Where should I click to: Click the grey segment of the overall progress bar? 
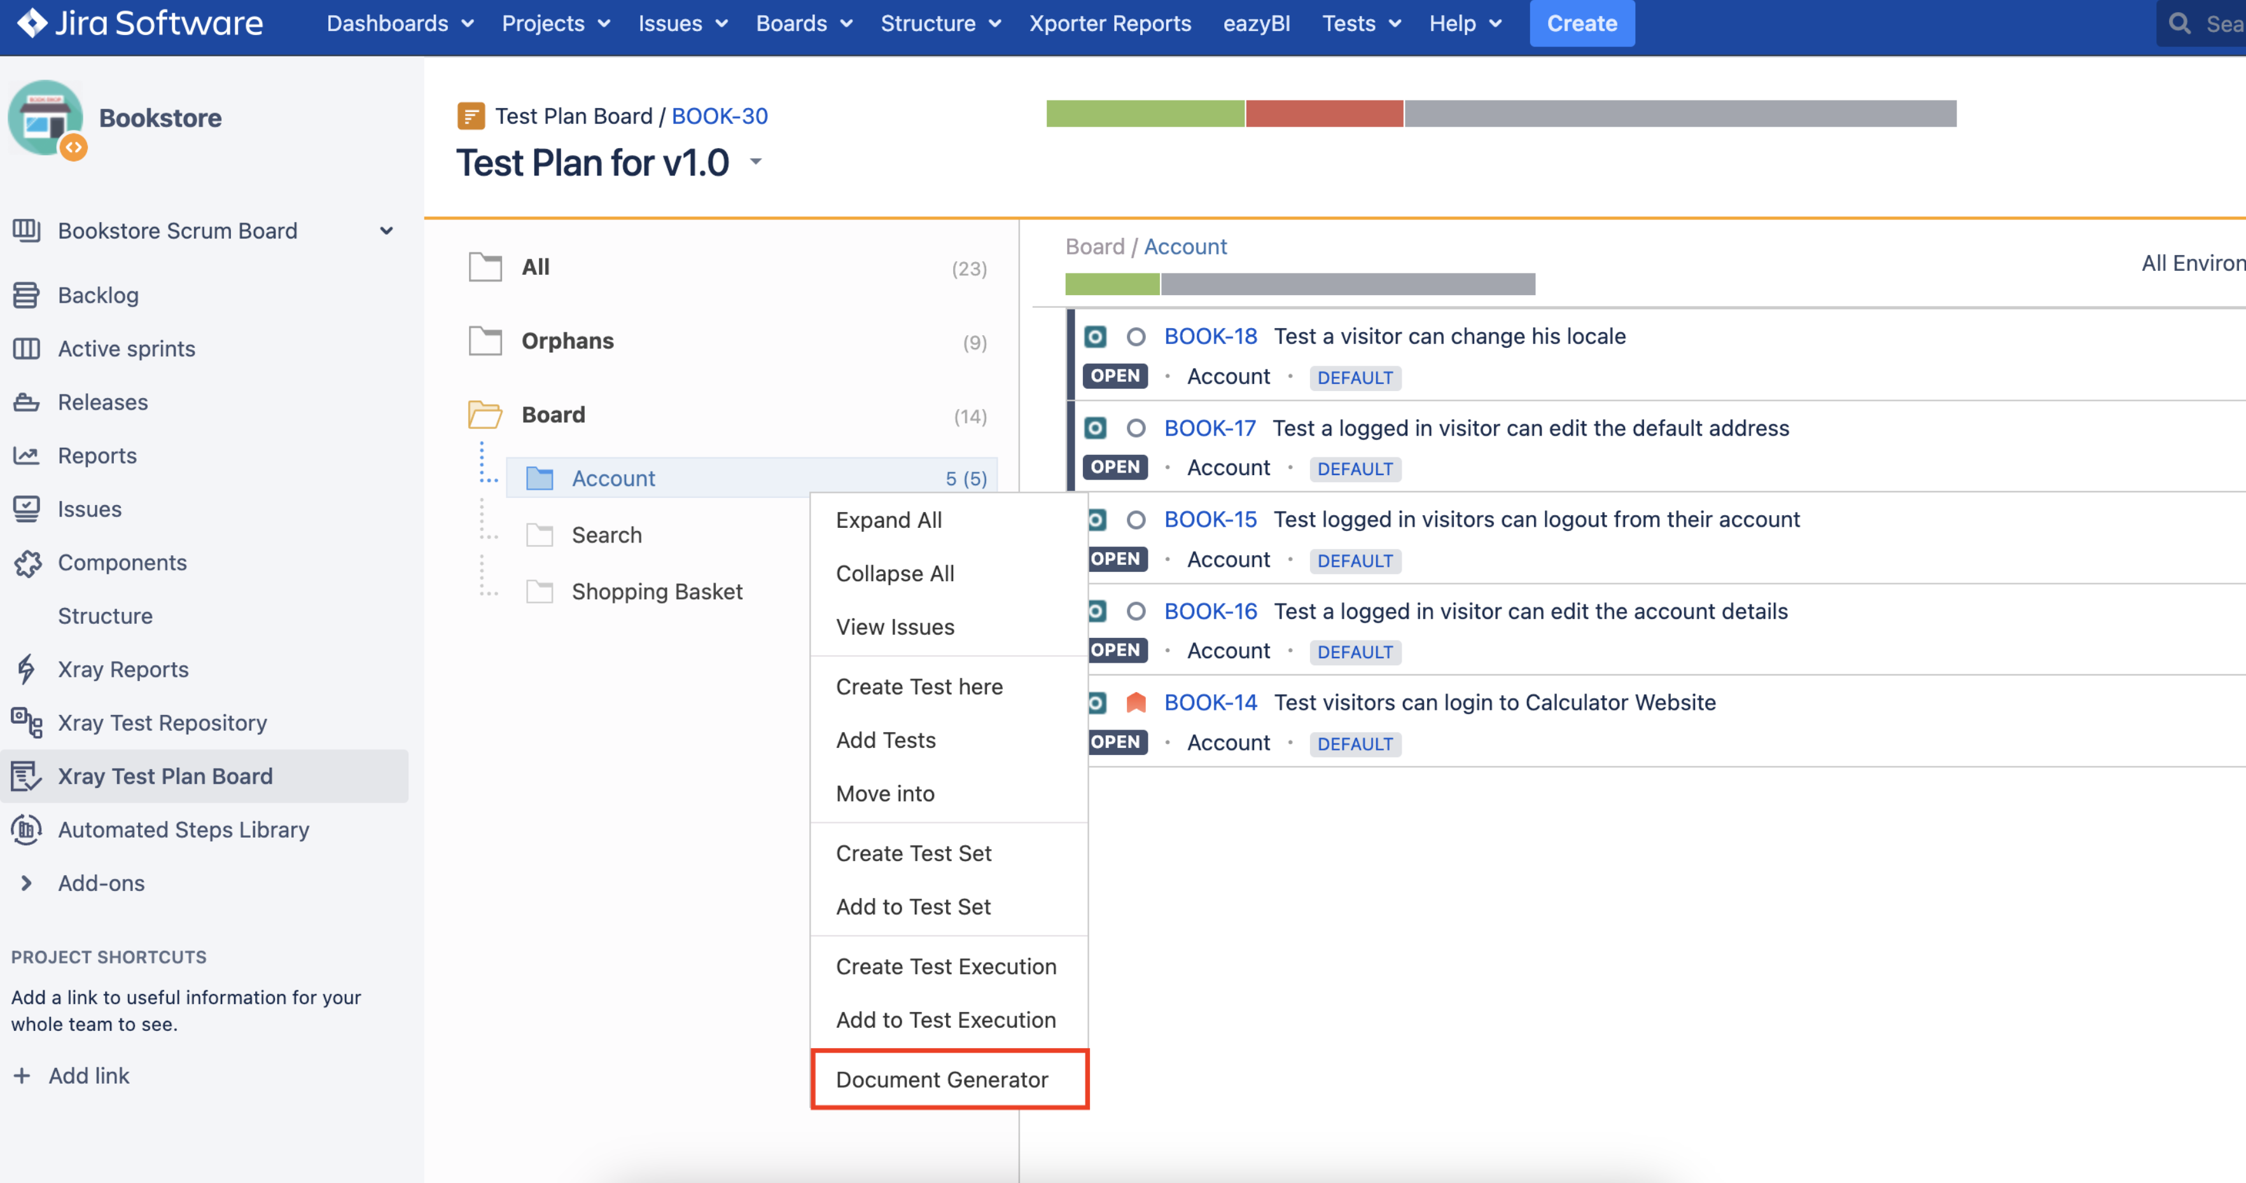pyautogui.click(x=1680, y=113)
